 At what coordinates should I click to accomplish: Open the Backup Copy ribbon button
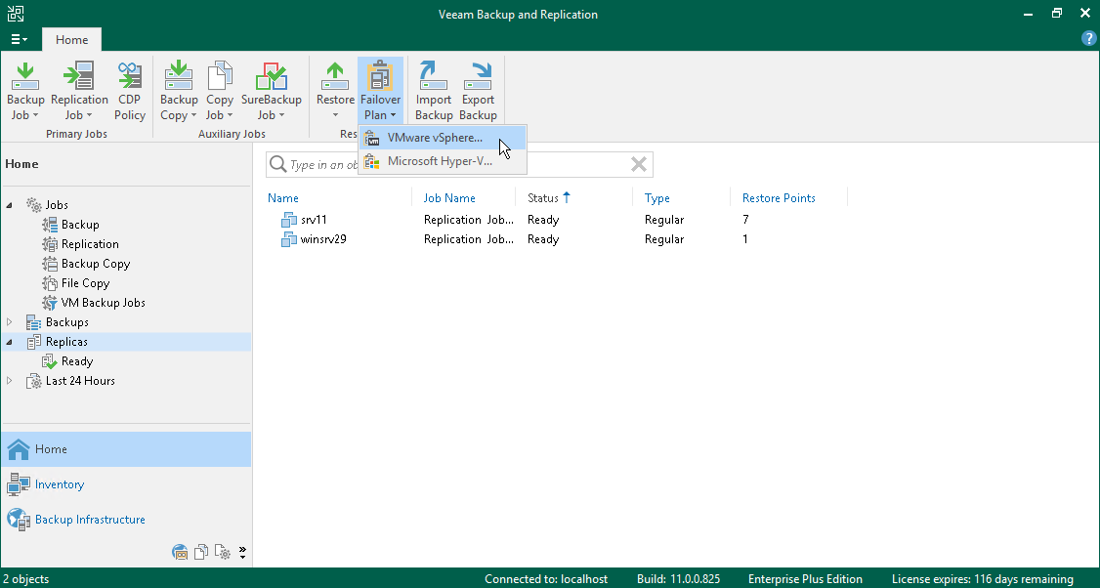click(179, 91)
